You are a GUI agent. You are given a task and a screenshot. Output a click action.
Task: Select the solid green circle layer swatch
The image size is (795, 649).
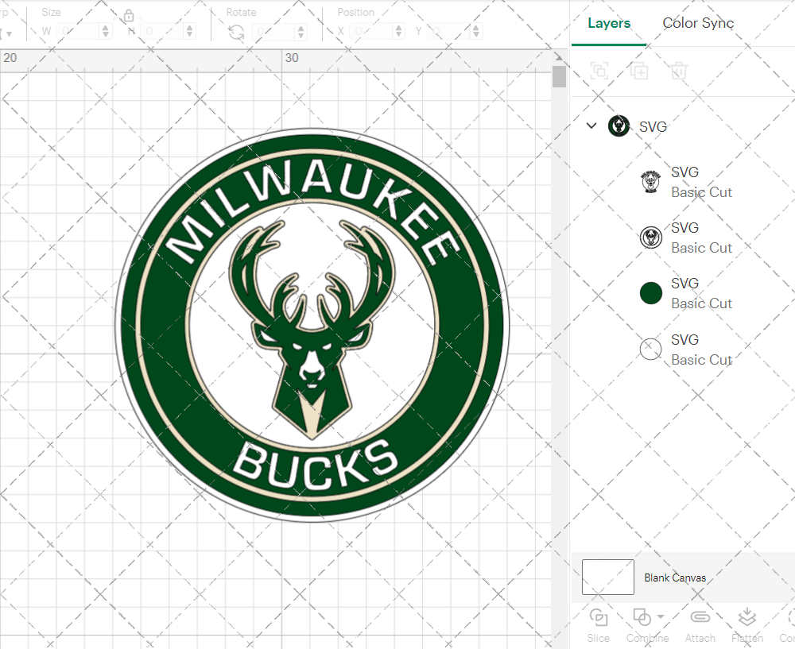tap(651, 293)
